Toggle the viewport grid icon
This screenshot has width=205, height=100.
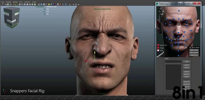coord(19,4)
